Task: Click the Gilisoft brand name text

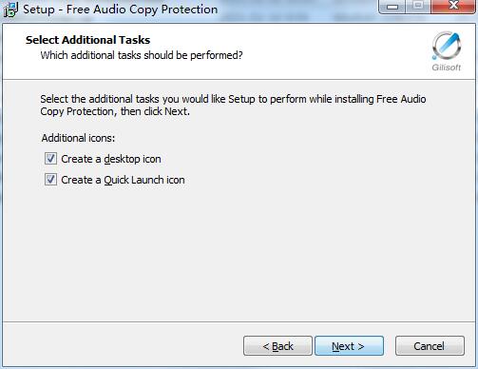Action: pos(447,68)
